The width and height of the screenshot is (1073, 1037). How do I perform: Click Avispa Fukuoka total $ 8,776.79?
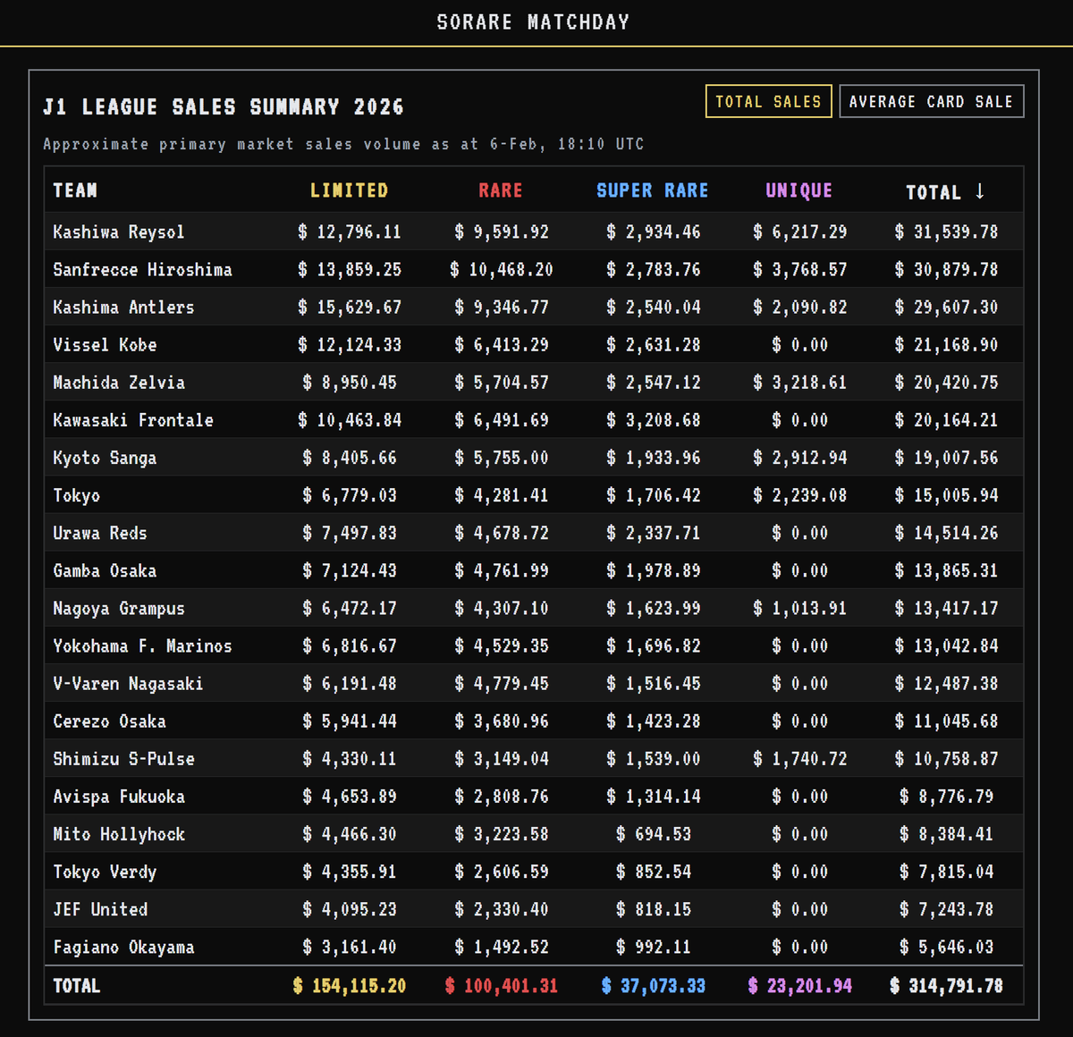(946, 796)
